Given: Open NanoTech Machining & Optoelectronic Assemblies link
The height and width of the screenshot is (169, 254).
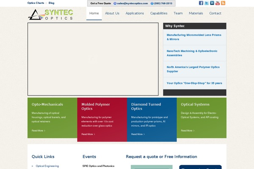Looking at the screenshot, I should coord(192,53).
